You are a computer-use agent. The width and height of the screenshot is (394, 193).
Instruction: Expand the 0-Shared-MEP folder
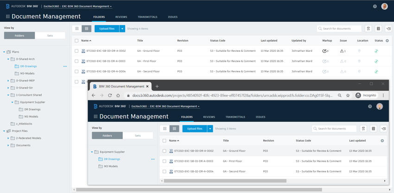8,81
